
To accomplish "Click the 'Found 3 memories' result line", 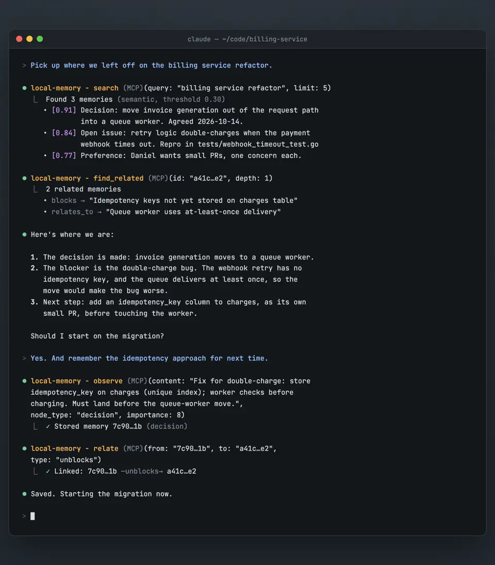I will click(x=136, y=100).
